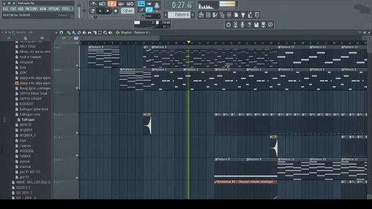
Task: Select the playlist select tool
Action: pos(100,33)
